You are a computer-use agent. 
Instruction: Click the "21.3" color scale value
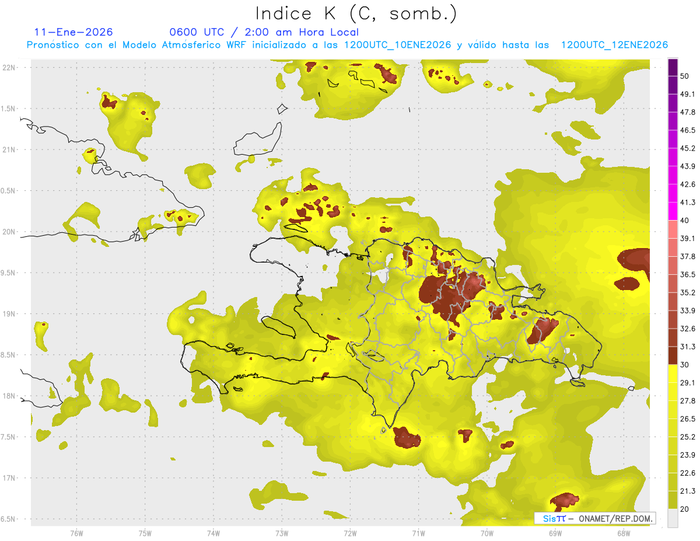[688, 491]
